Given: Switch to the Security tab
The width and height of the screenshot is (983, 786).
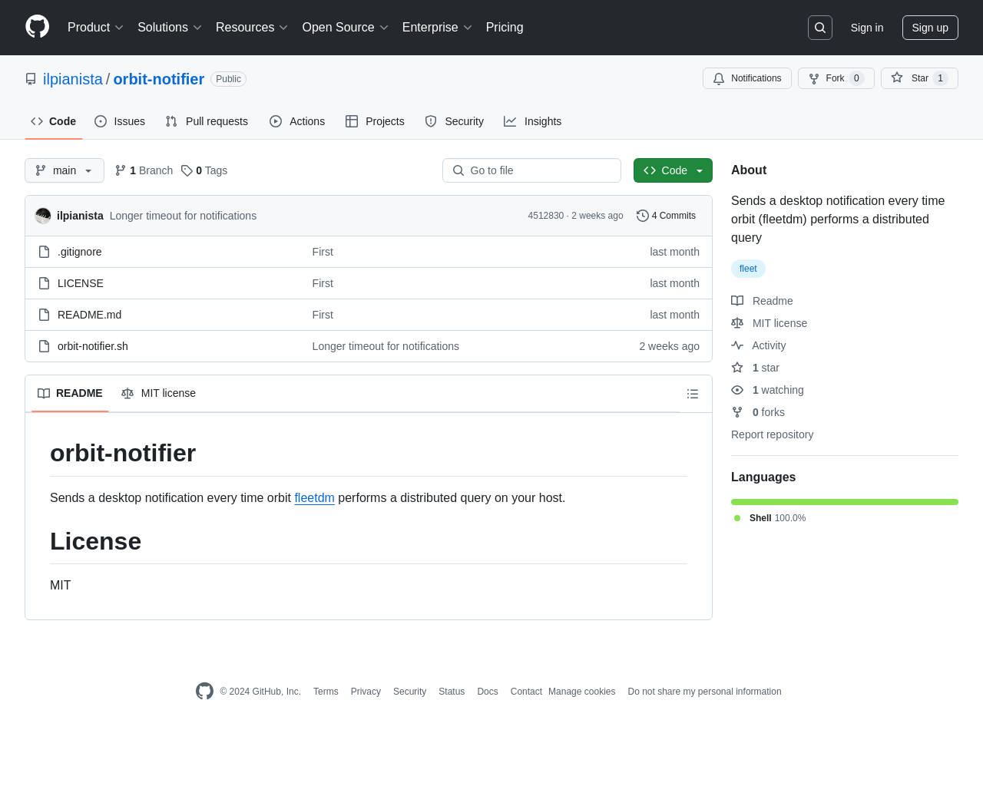Looking at the screenshot, I should [455, 121].
